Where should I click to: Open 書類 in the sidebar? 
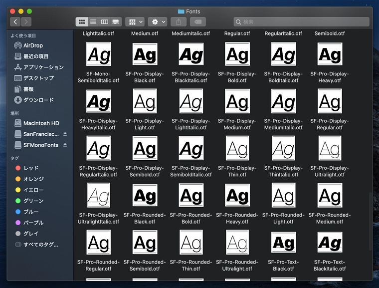[x=24, y=89]
